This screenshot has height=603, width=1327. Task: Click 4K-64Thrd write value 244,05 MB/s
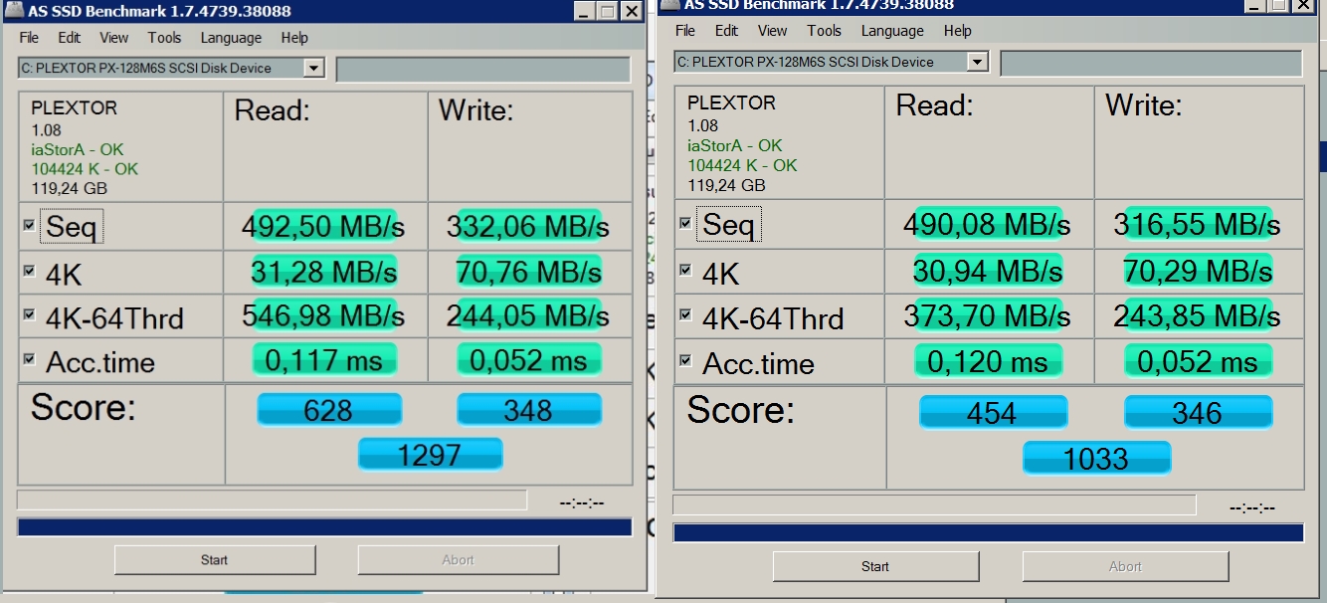pos(528,315)
